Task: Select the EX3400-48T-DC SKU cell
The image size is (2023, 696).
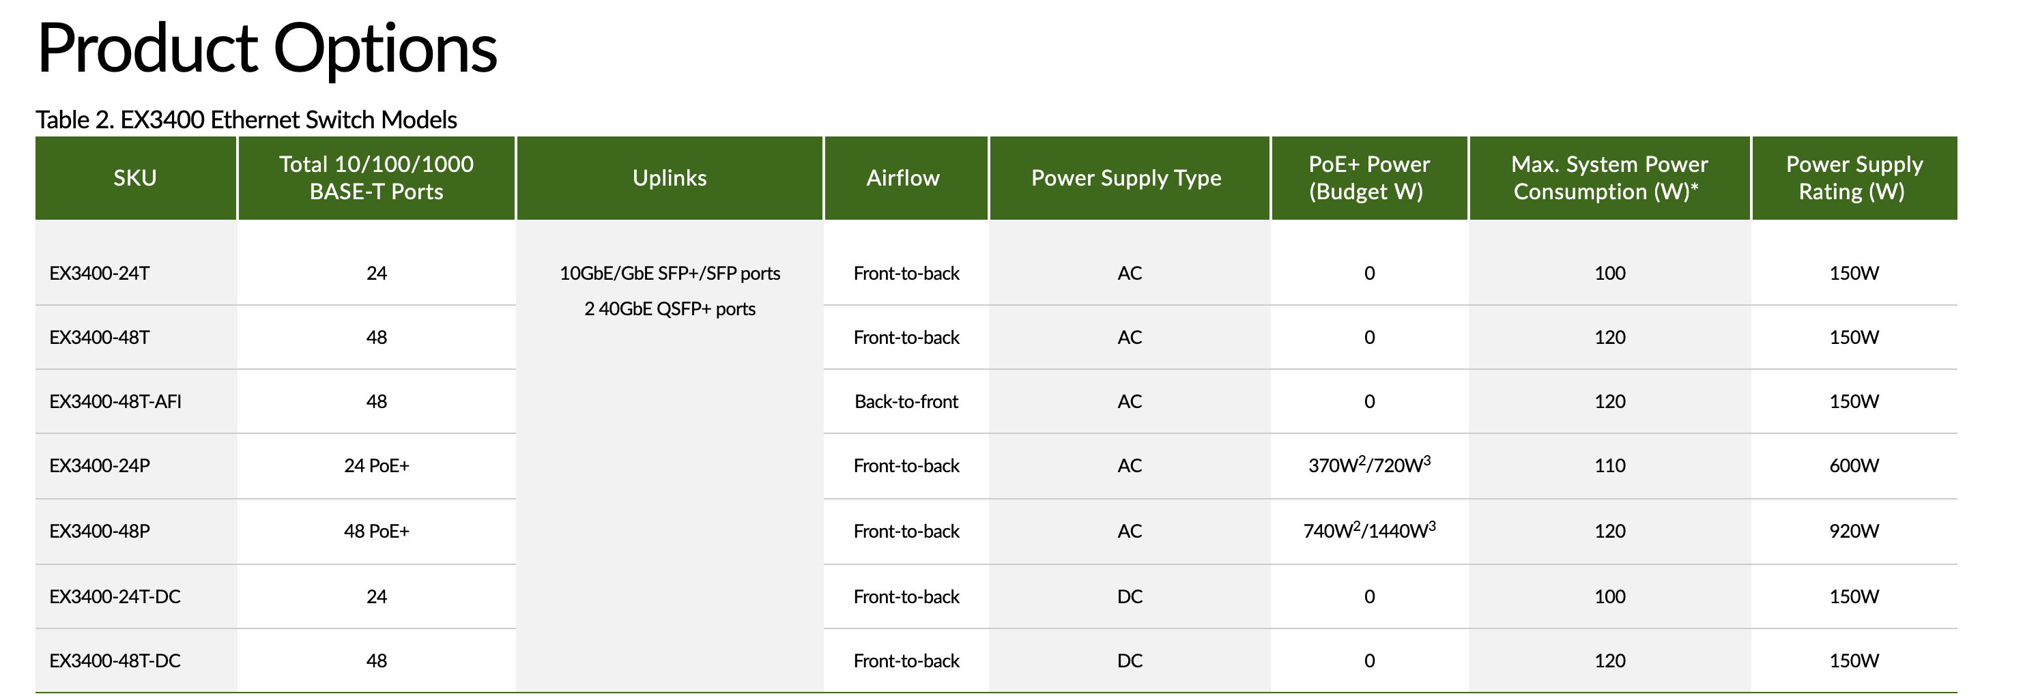Action: [x=115, y=661]
